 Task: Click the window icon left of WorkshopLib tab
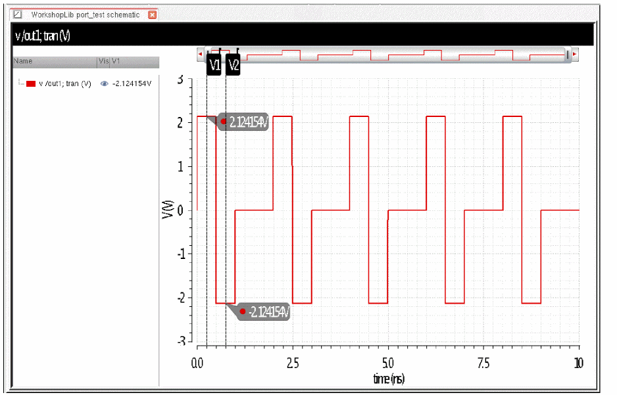coord(17,14)
